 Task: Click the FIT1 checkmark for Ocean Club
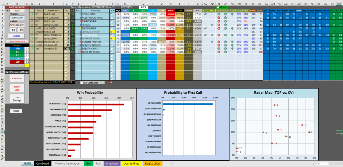(205, 14)
